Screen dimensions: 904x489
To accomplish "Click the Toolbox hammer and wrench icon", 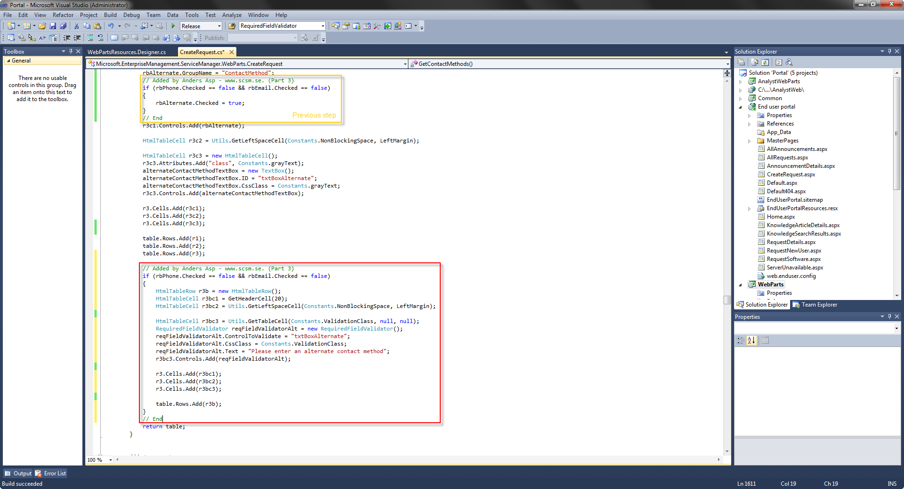I will coord(377,26).
